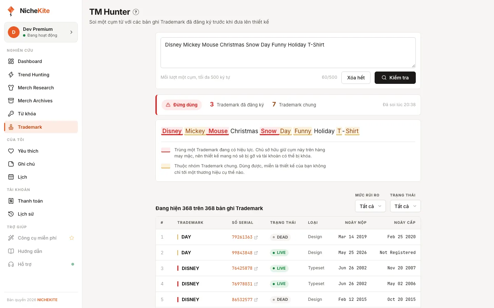Click the Đừng dùng warning badge
This screenshot has height=308, width=494.
pyautogui.click(x=182, y=105)
